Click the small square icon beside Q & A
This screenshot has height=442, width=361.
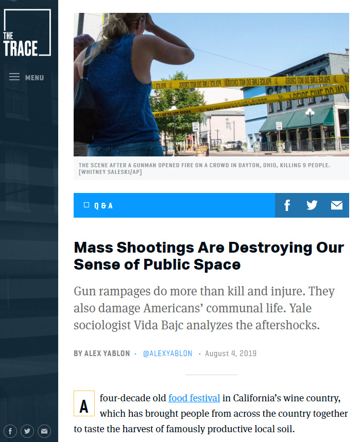87,205
